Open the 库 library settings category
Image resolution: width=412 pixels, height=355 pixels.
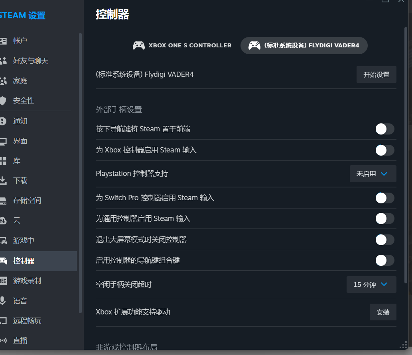(x=17, y=161)
